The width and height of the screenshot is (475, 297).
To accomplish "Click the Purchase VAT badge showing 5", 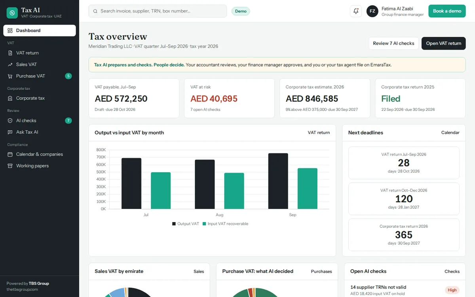I will (68, 76).
